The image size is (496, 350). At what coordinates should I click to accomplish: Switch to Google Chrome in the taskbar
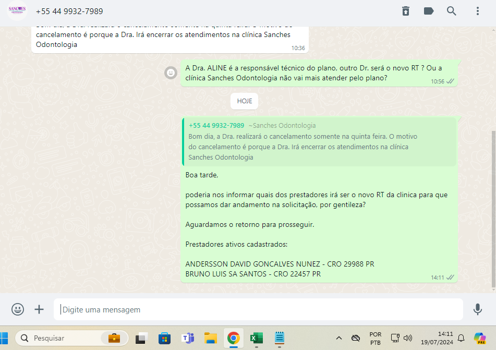point(234,339)
